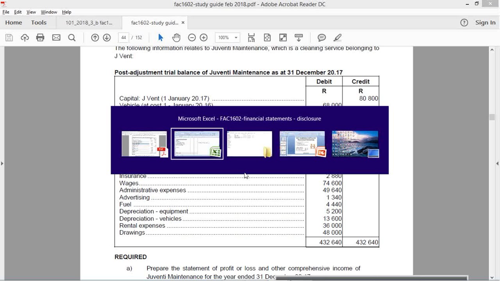The height and width of the screenshot is (281, 500).
Task: Add a sticky note comment
Action: (x=322, y=37)
